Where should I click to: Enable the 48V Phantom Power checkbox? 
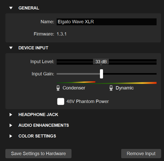(61, 101)
